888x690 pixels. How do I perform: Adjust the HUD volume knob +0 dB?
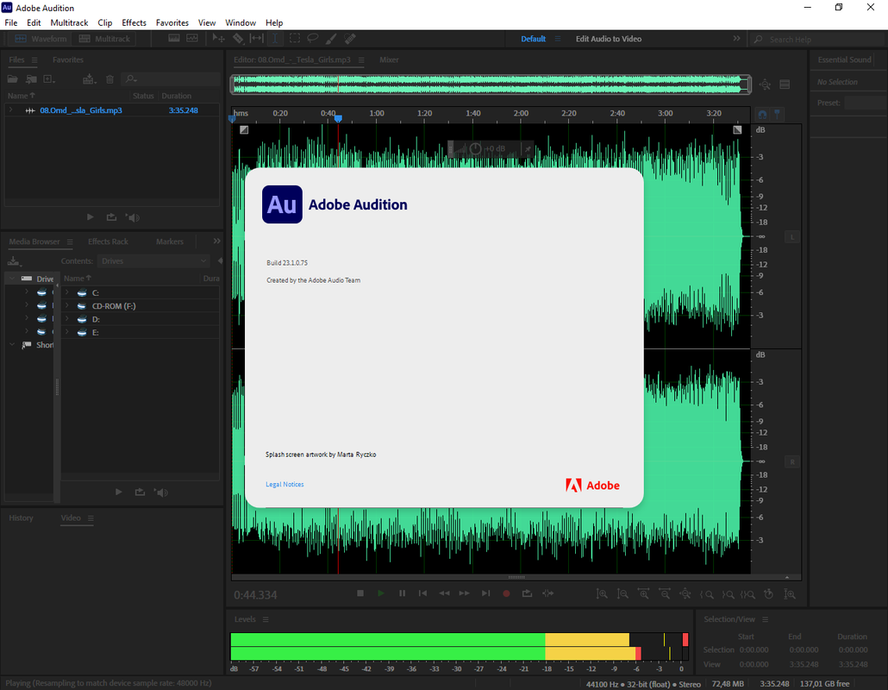tap(475, 149)
